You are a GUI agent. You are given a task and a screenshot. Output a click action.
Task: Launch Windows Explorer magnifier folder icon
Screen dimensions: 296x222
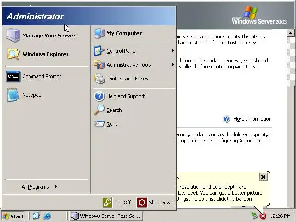click(x=13, y=54)
